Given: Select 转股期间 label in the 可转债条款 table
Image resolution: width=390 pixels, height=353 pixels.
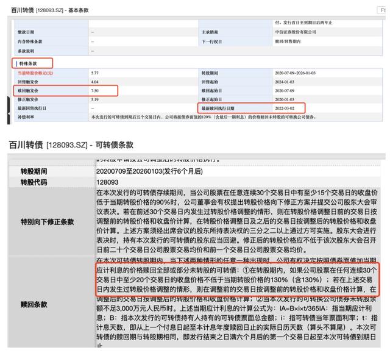Looking at the screenshot, I should pyautogui.click(x=34, y=171).
